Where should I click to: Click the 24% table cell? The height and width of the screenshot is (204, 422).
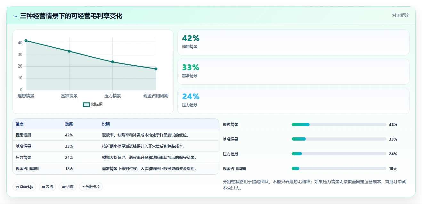click(x=69, y=158)
